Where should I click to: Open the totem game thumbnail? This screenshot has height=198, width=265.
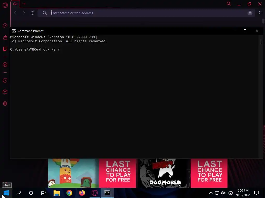click(73, 173)
